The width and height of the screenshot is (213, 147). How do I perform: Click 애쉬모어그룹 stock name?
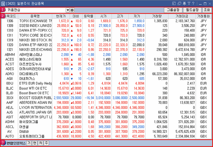(29, 122)
